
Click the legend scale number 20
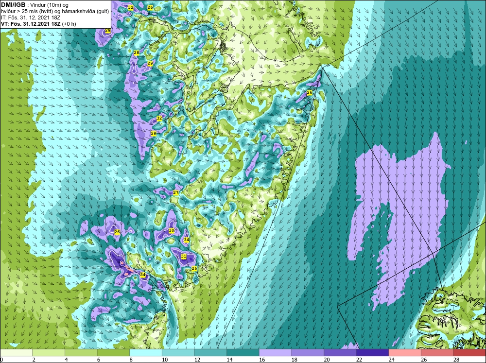(327, 360)
